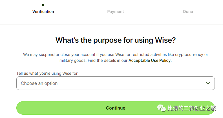Image resolution: width=223 pixels, height=118 pixels.
Task: Click the text 'military goods' in the description
Action: [72, 60]
